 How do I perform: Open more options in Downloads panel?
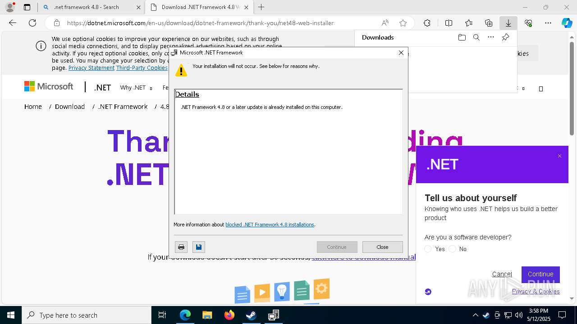(491, 37)
